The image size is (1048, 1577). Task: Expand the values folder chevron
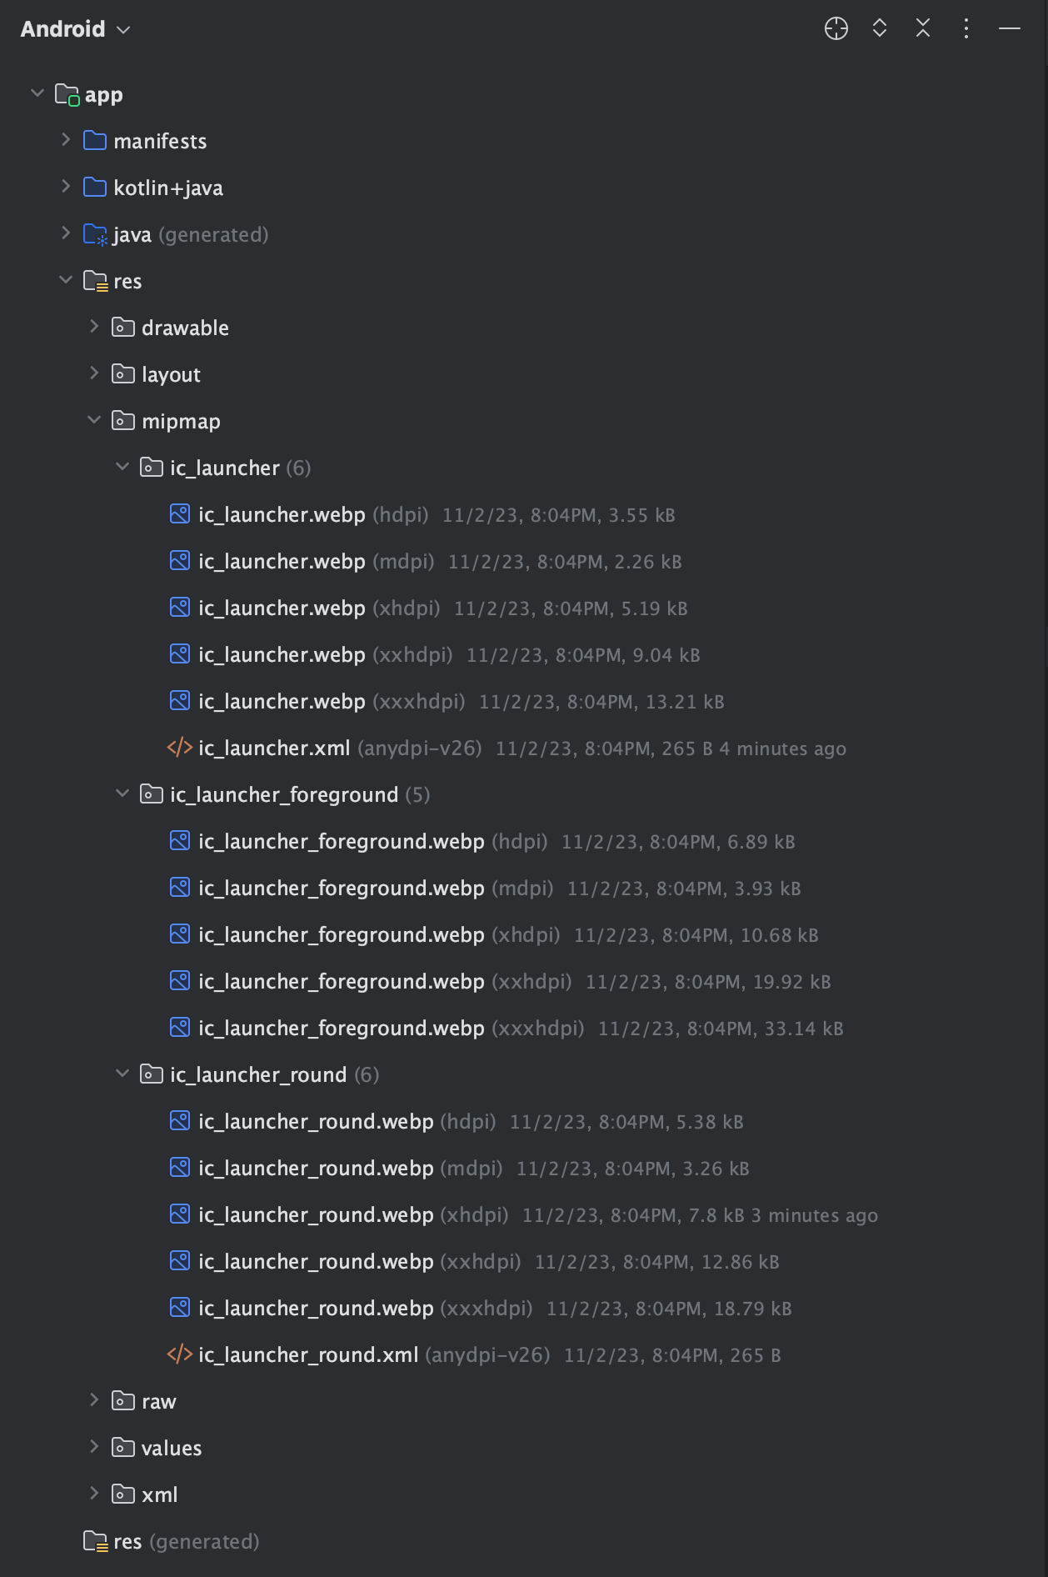click(93, 1447)
